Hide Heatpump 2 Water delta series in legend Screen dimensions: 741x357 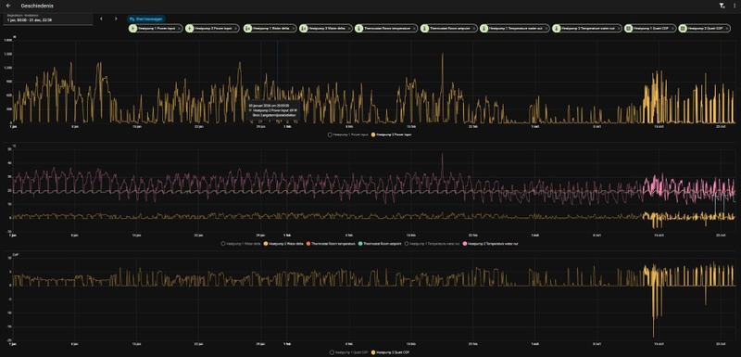click(x=284, y=244)
